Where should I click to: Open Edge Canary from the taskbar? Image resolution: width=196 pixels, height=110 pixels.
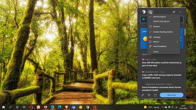[x=52, y=107]
